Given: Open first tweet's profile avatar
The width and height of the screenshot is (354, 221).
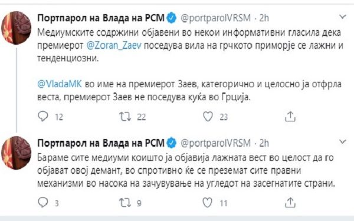Looking at the screenshot, I should tap(16, 28).
